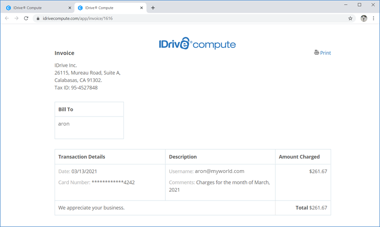Viewport: 380px width, 227px height.
Task: Click the address bar URL
Action: (77, 18)
